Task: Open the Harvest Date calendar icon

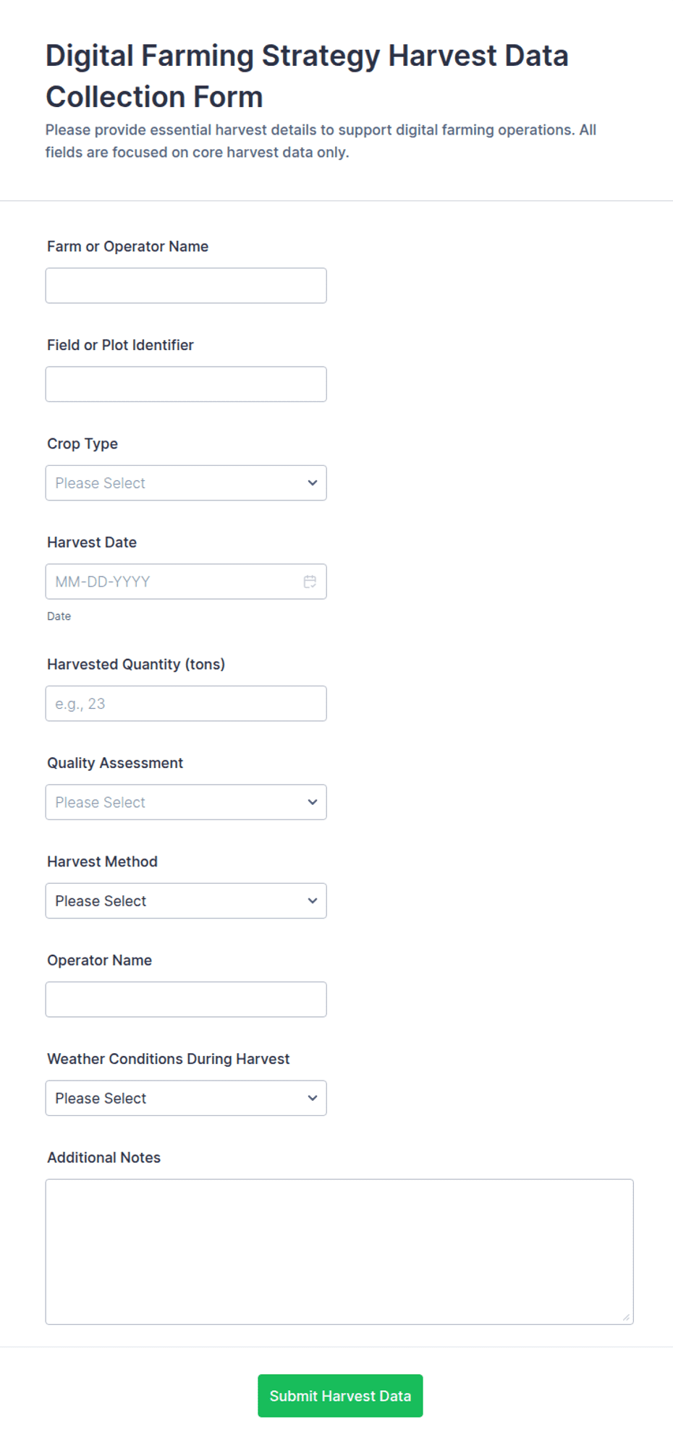Action: (310, 581)
